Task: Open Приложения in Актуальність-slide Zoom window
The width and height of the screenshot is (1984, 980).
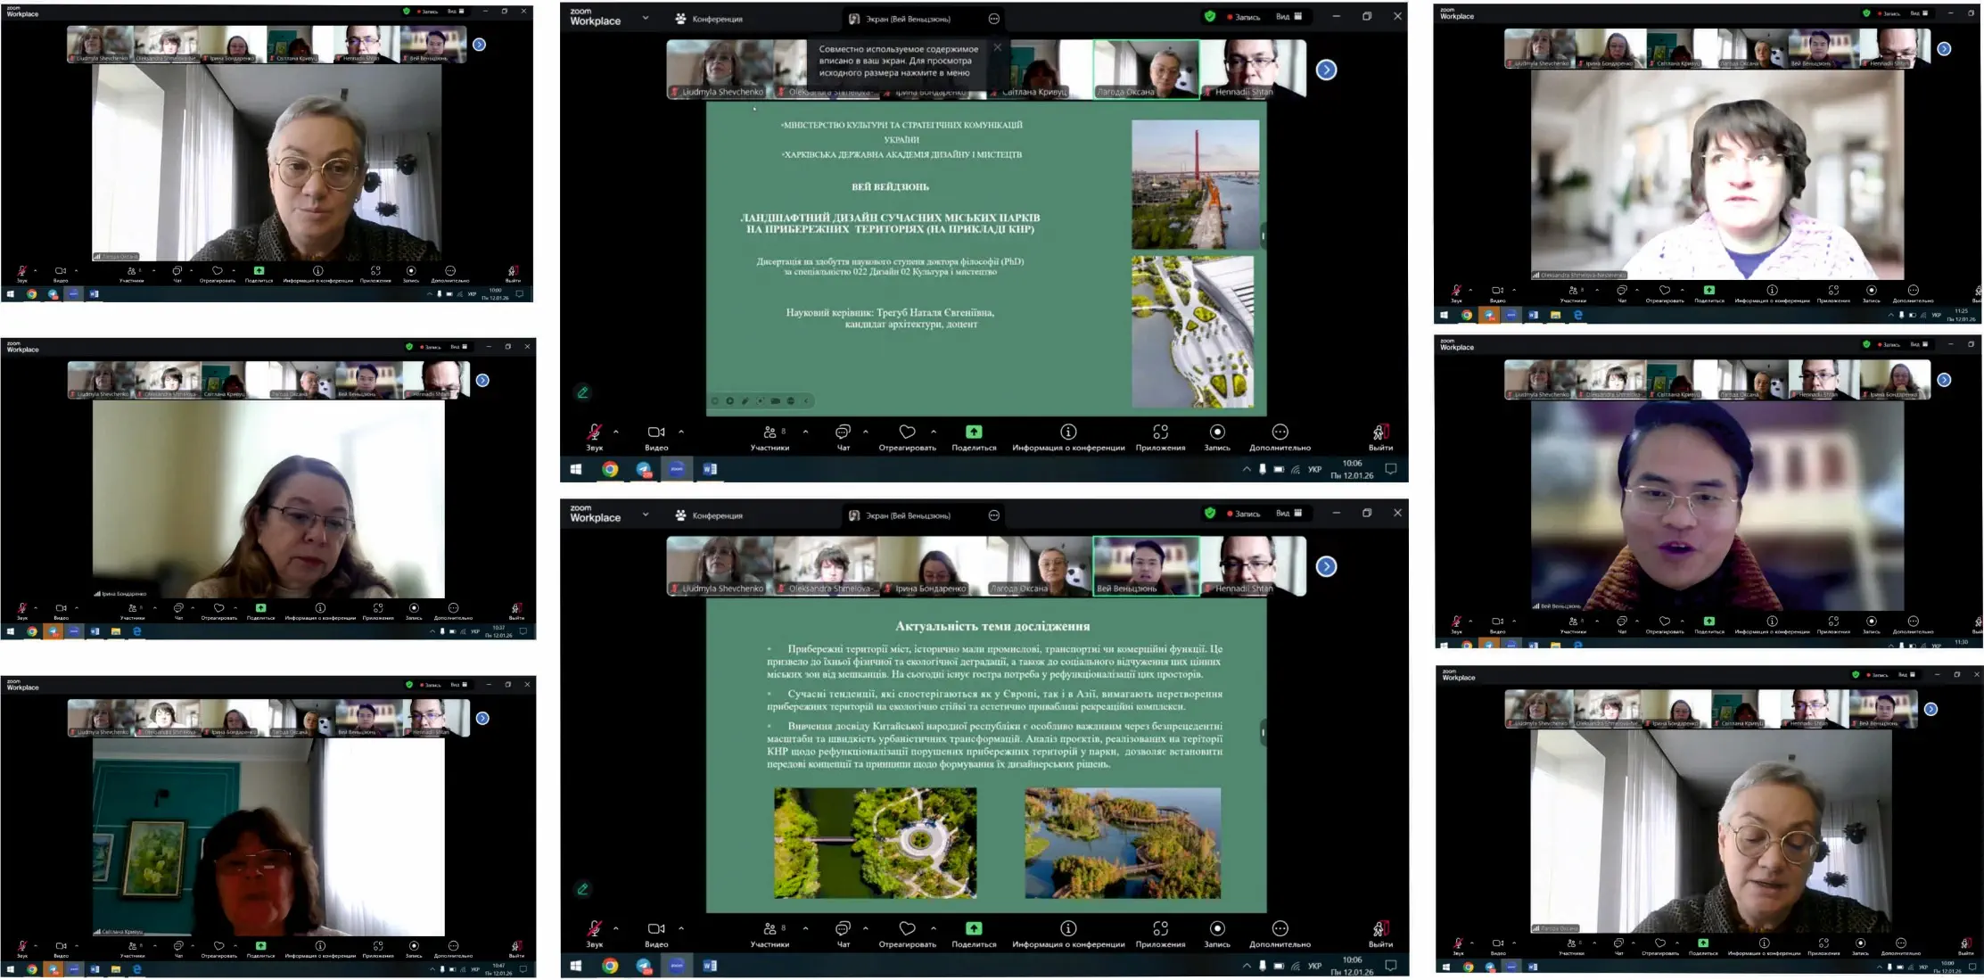Action: (x=1160, y=930)
